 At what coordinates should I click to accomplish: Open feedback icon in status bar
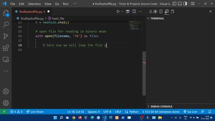click(x=202, y=112)
